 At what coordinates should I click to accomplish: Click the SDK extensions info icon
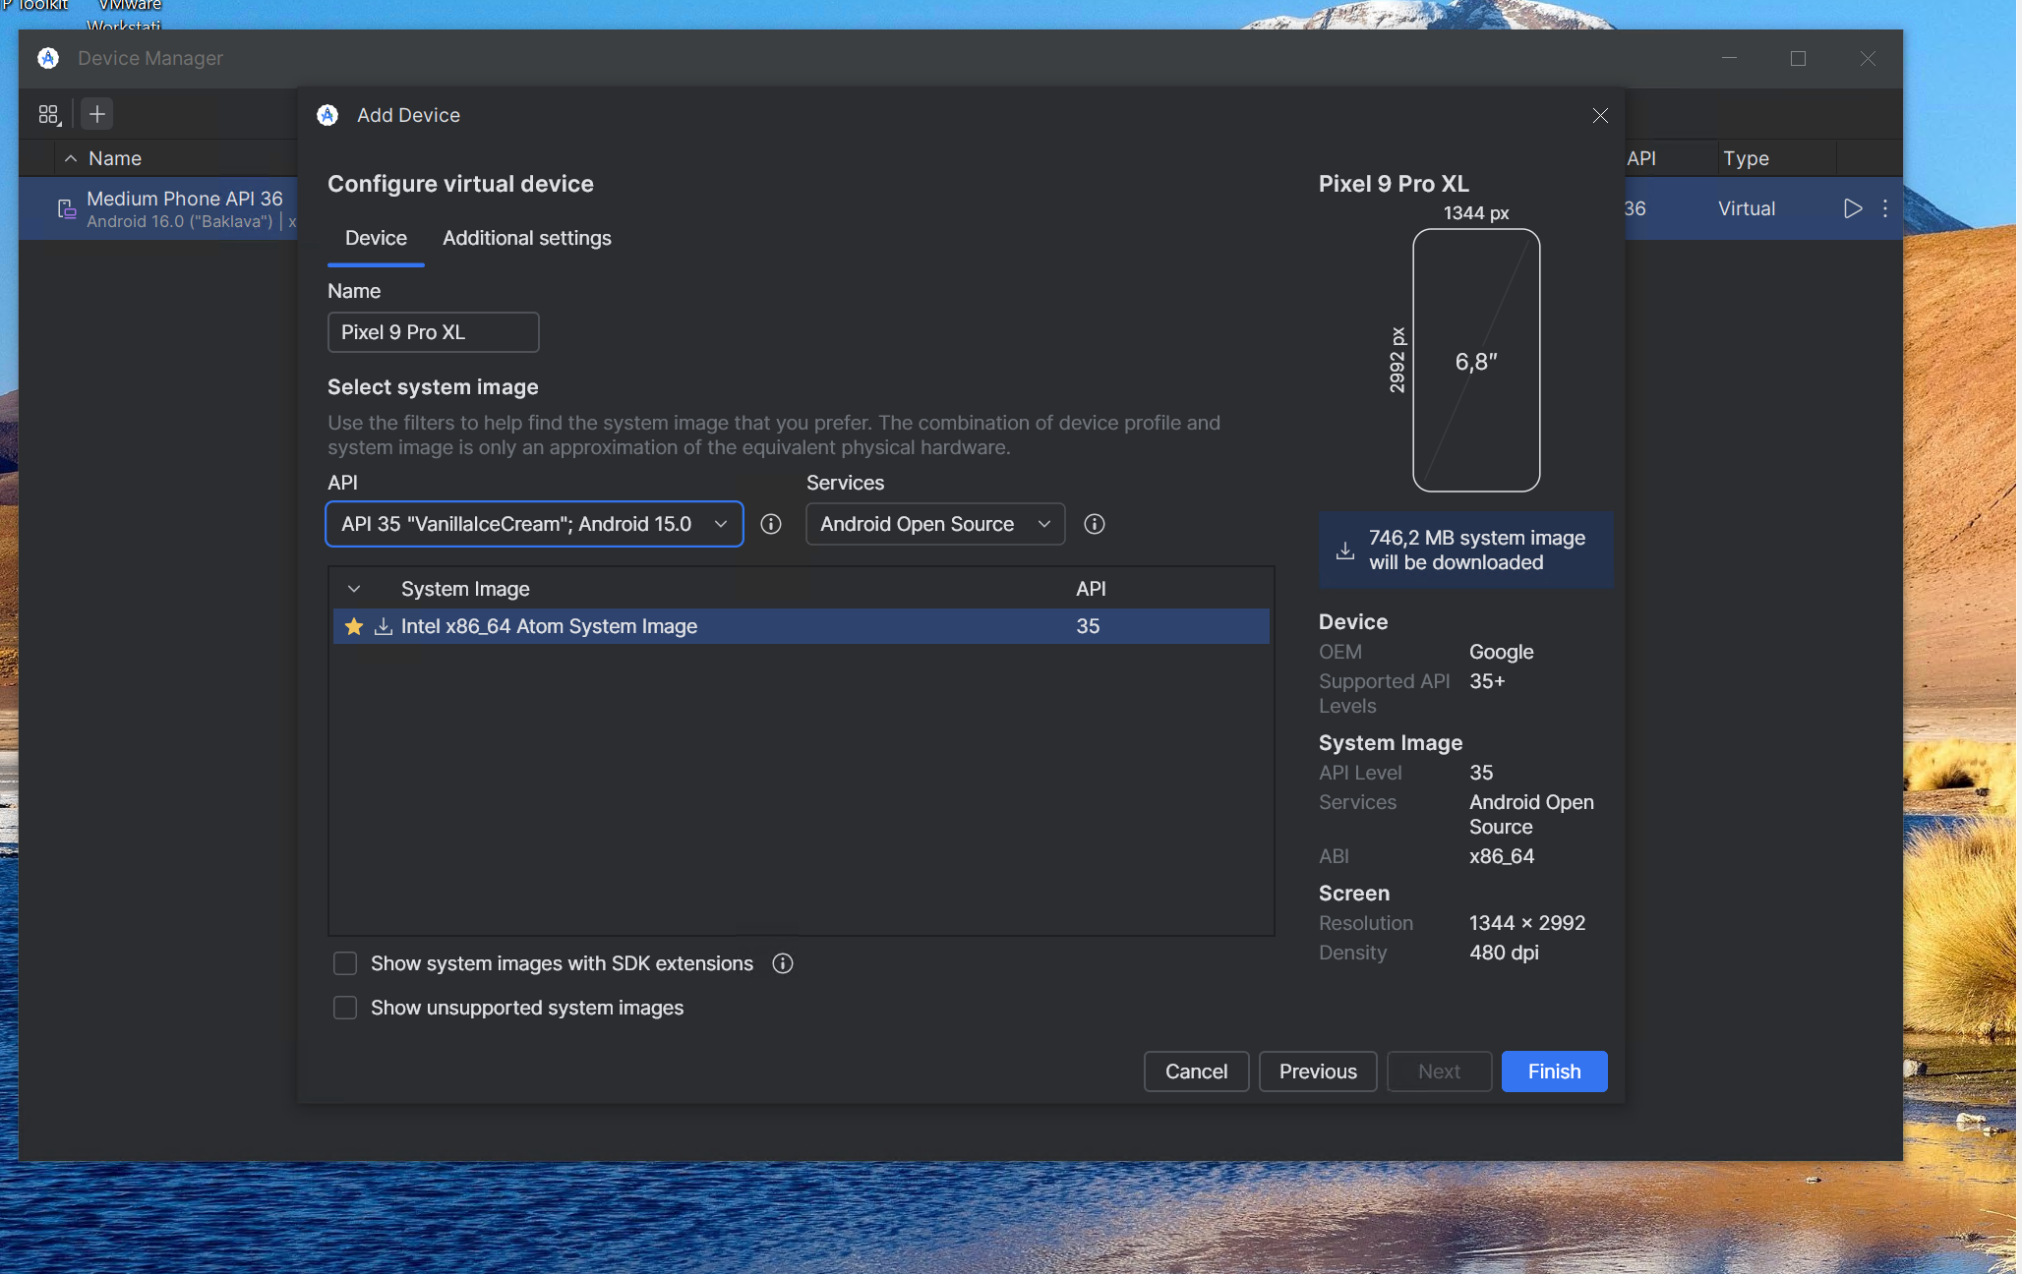click(x=782, y=963)
